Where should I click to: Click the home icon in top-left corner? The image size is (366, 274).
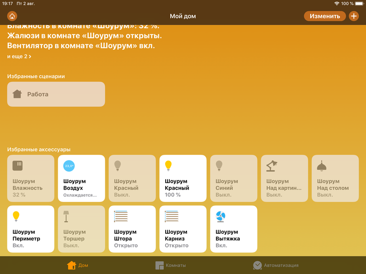(10, 15)
